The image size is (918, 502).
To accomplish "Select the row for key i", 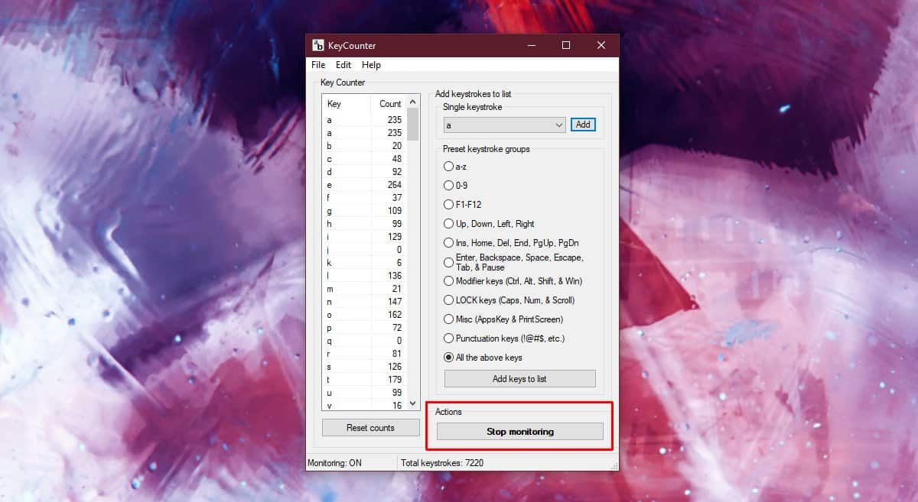I will click(x=364, y=237).
